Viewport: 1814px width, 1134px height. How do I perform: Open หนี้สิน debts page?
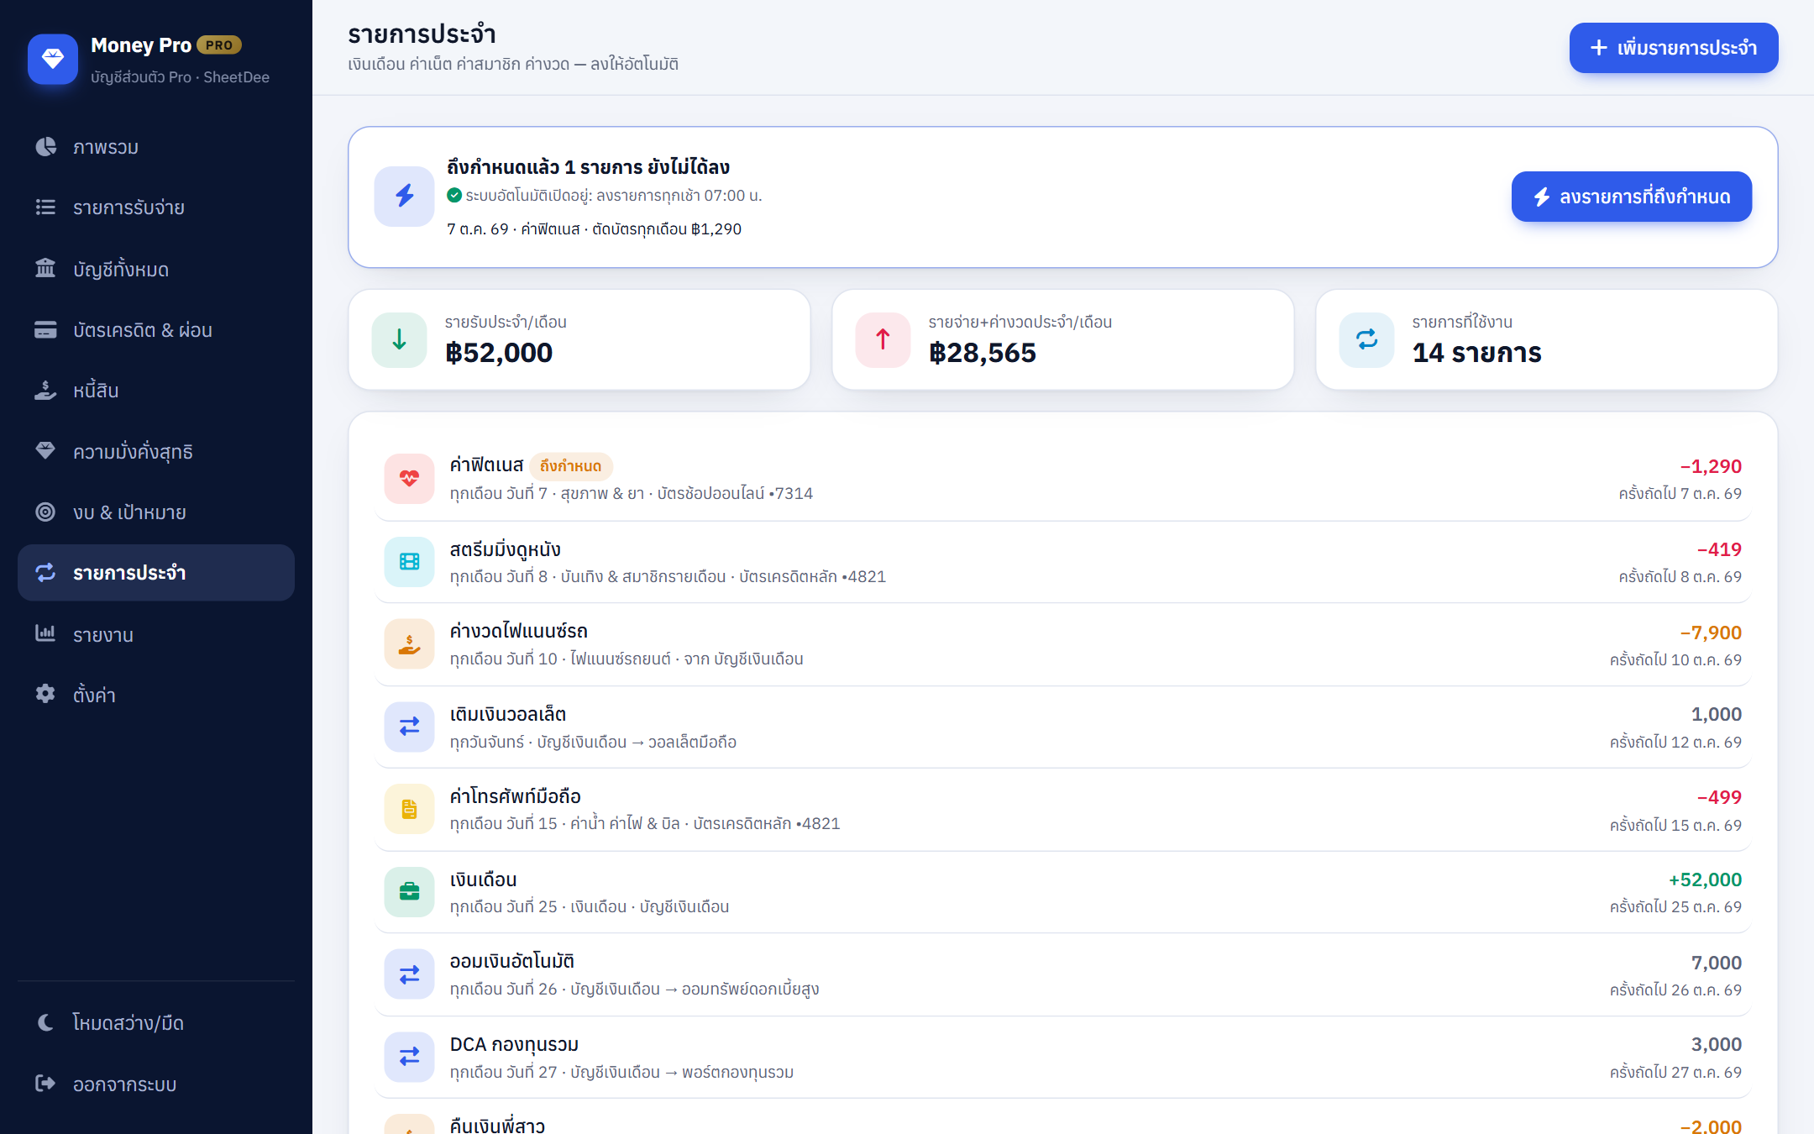pos(156,391)
